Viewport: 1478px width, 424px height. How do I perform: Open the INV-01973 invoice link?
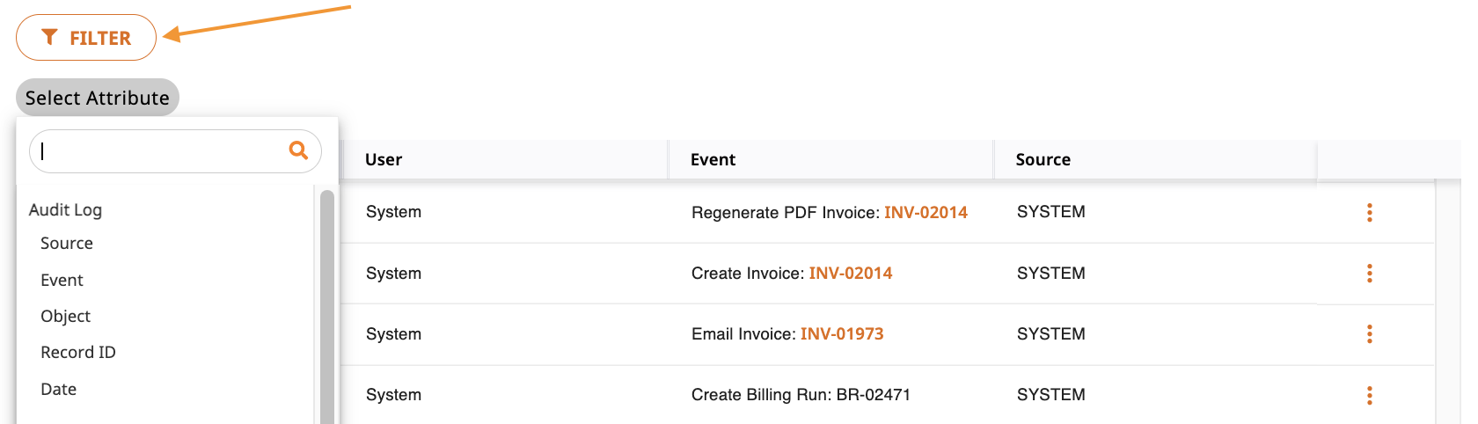point(842,333)
